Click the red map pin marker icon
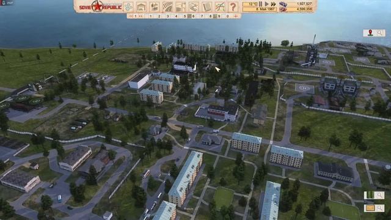391x220 pixels. click(370, 32)
